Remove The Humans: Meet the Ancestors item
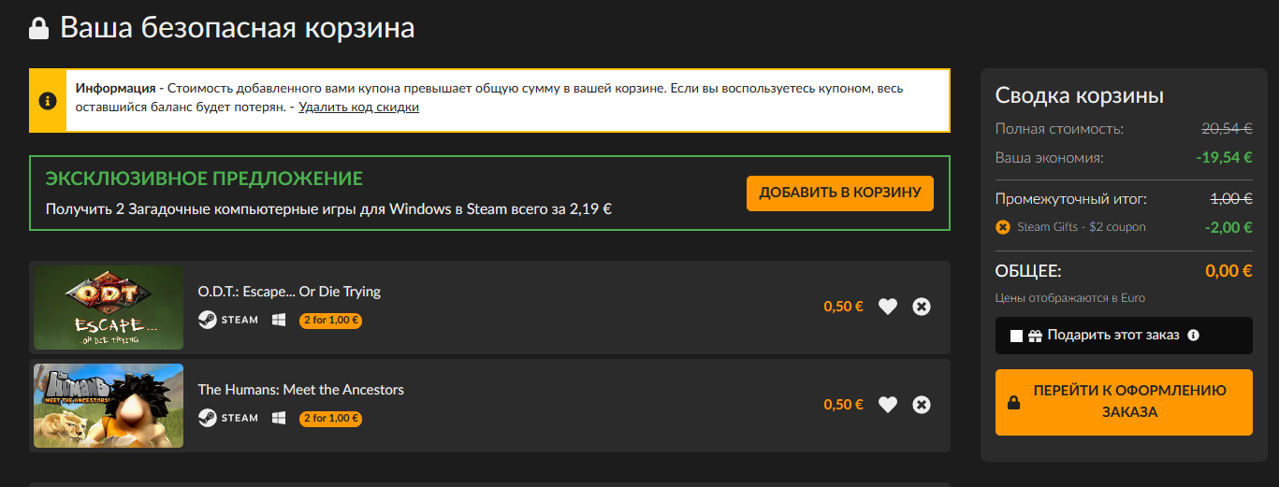 (922, 404)
